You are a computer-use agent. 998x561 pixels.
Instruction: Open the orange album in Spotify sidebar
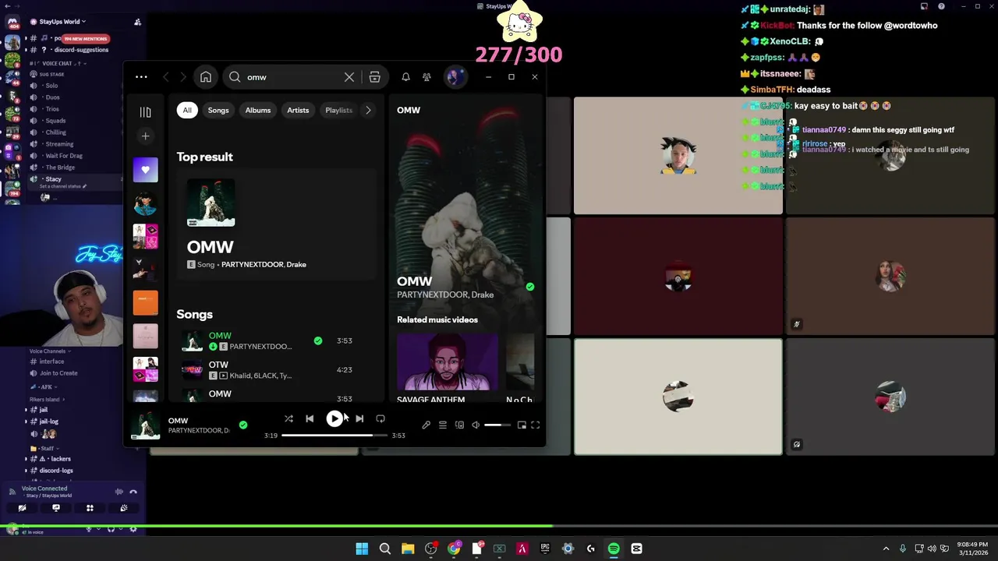pyautogui.click(x=145, y=302)
